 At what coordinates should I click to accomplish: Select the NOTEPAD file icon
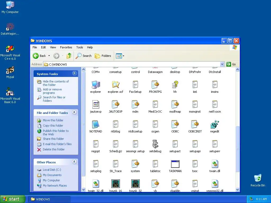(x=96, y=124)
